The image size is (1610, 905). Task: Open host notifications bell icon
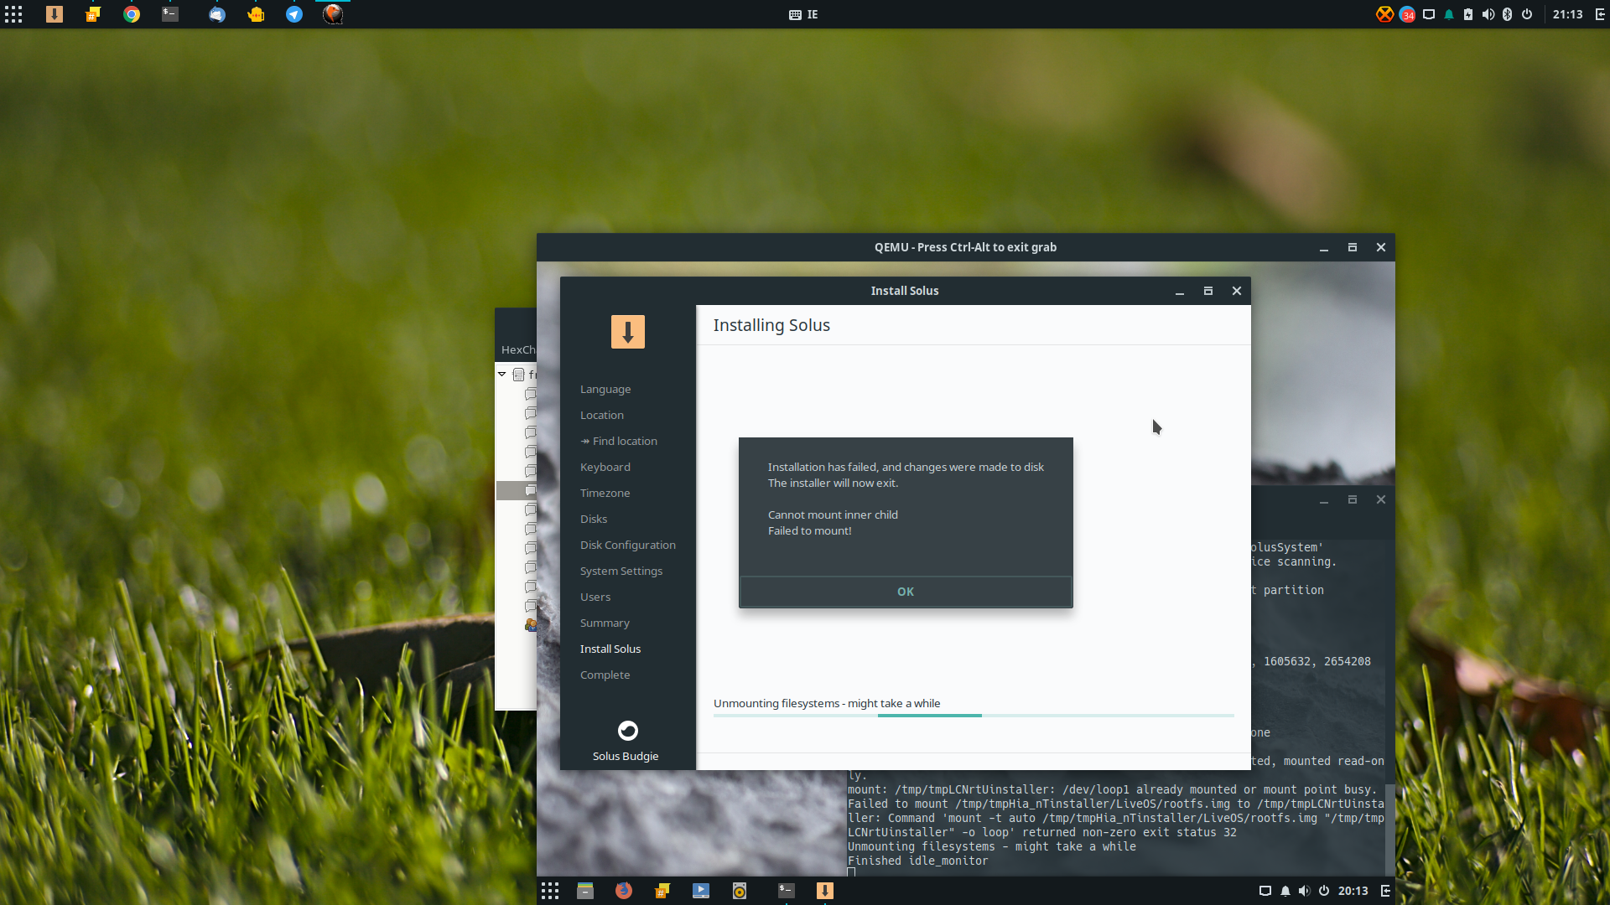1449,14
